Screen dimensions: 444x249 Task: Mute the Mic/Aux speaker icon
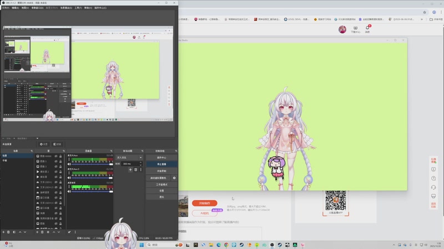tap(69, 164)
